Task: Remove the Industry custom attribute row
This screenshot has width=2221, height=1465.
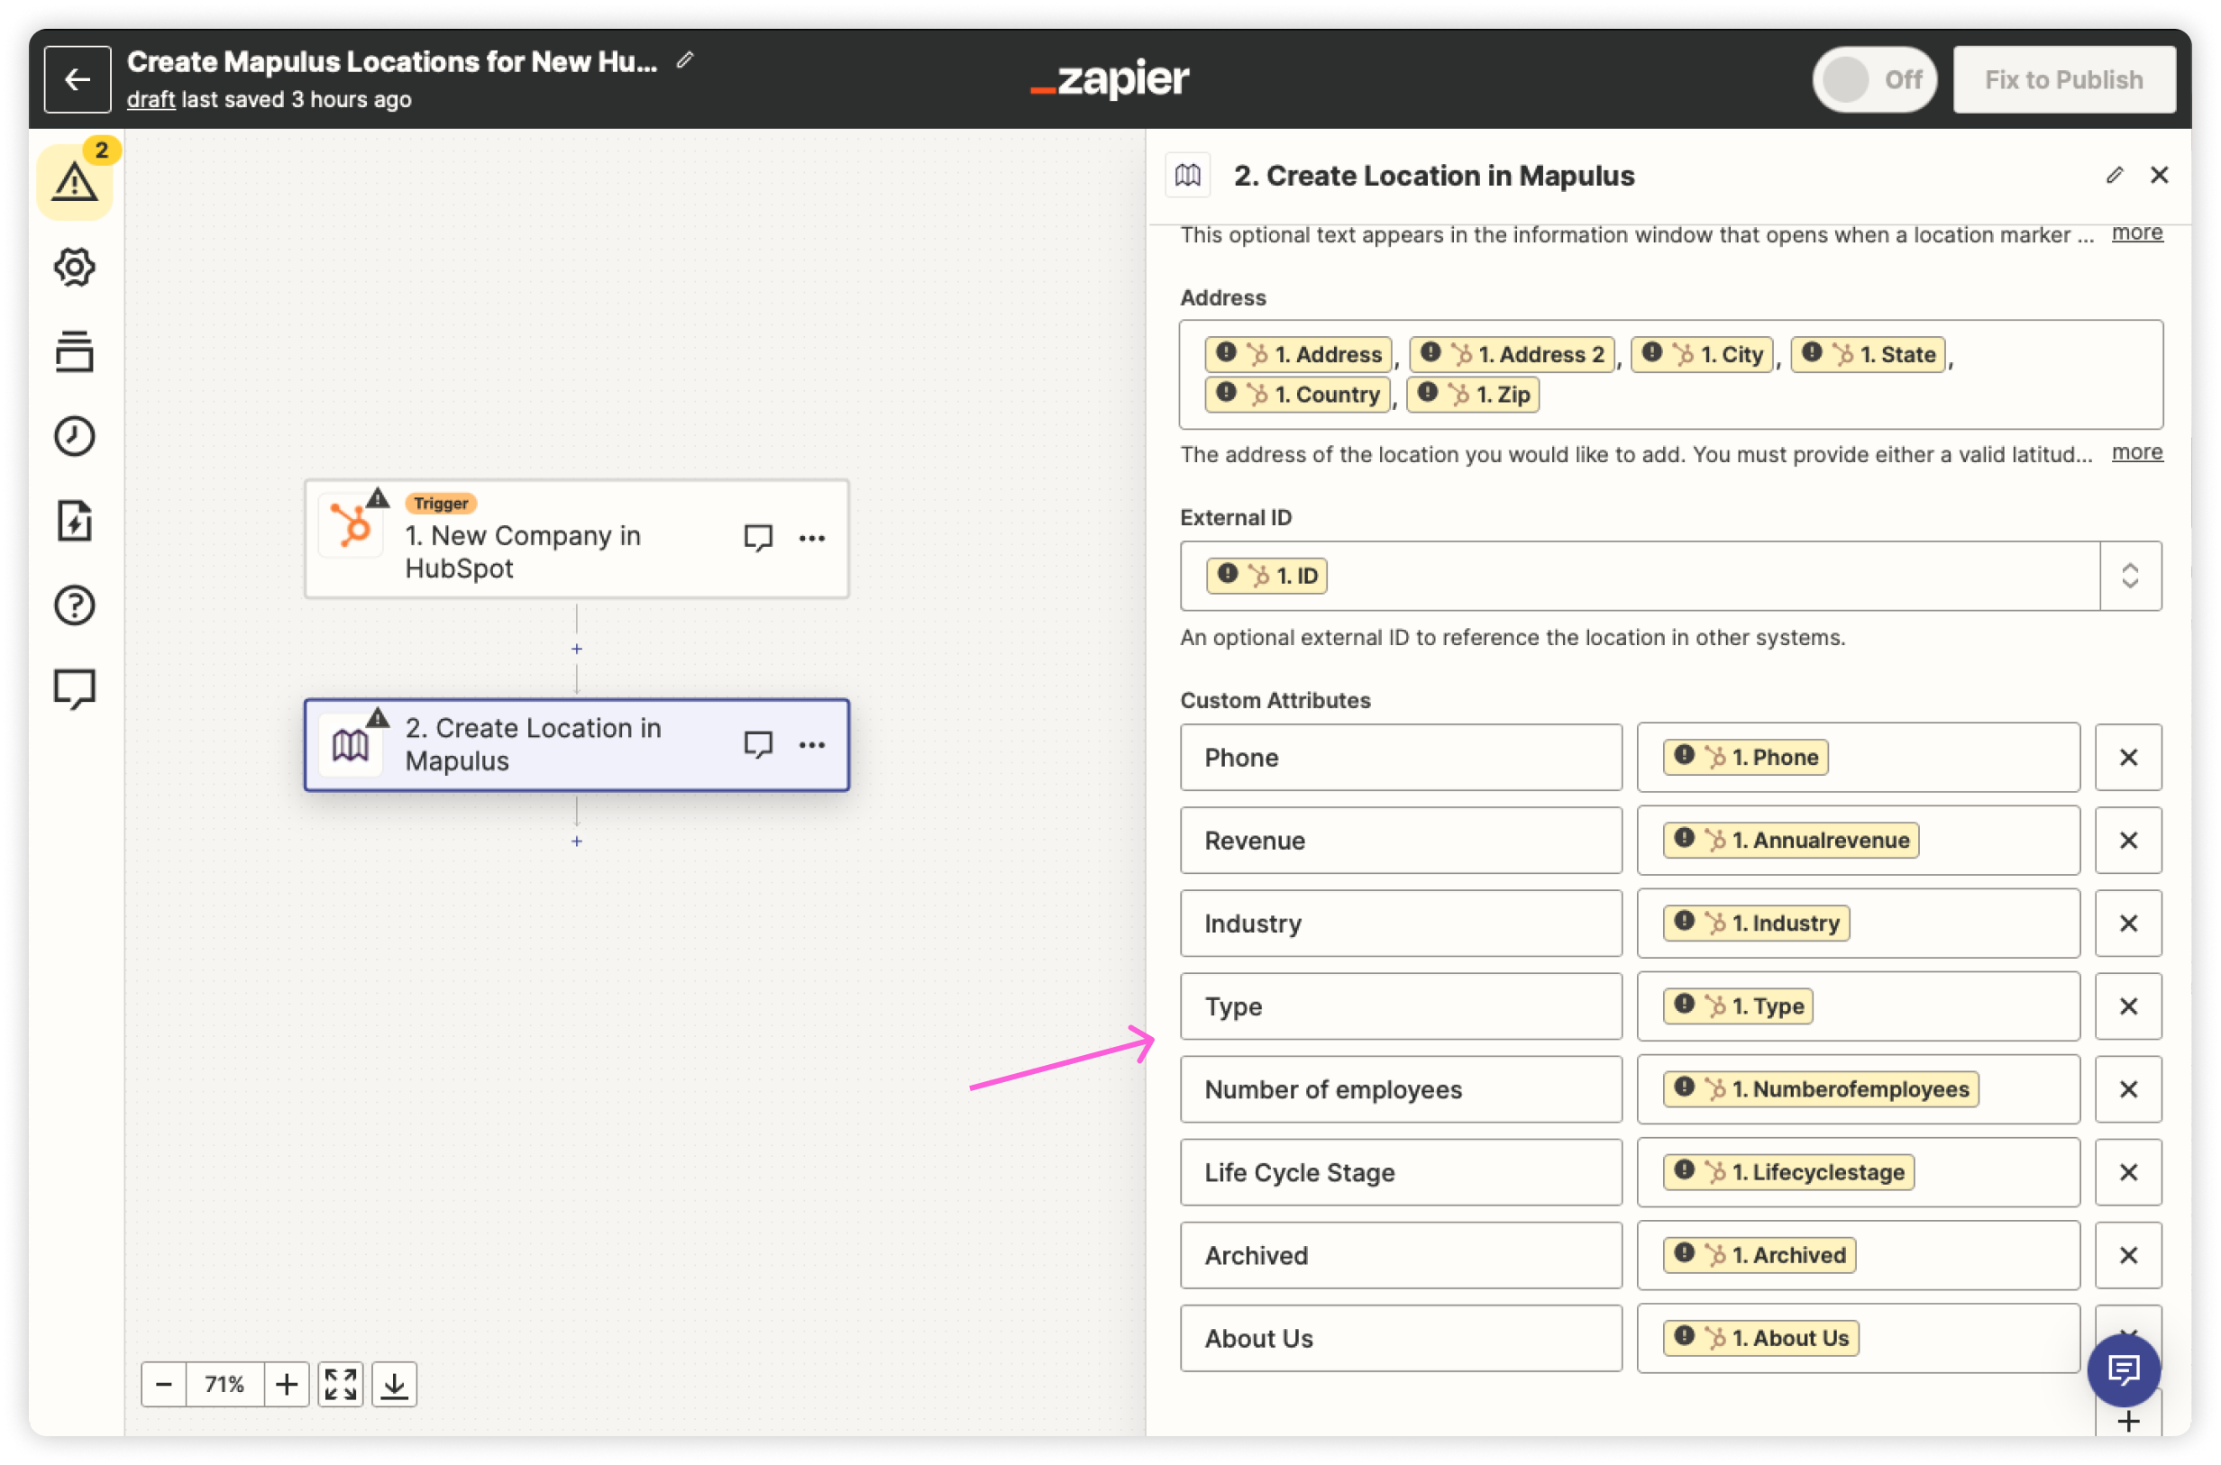Action: tap(2128, 924)
